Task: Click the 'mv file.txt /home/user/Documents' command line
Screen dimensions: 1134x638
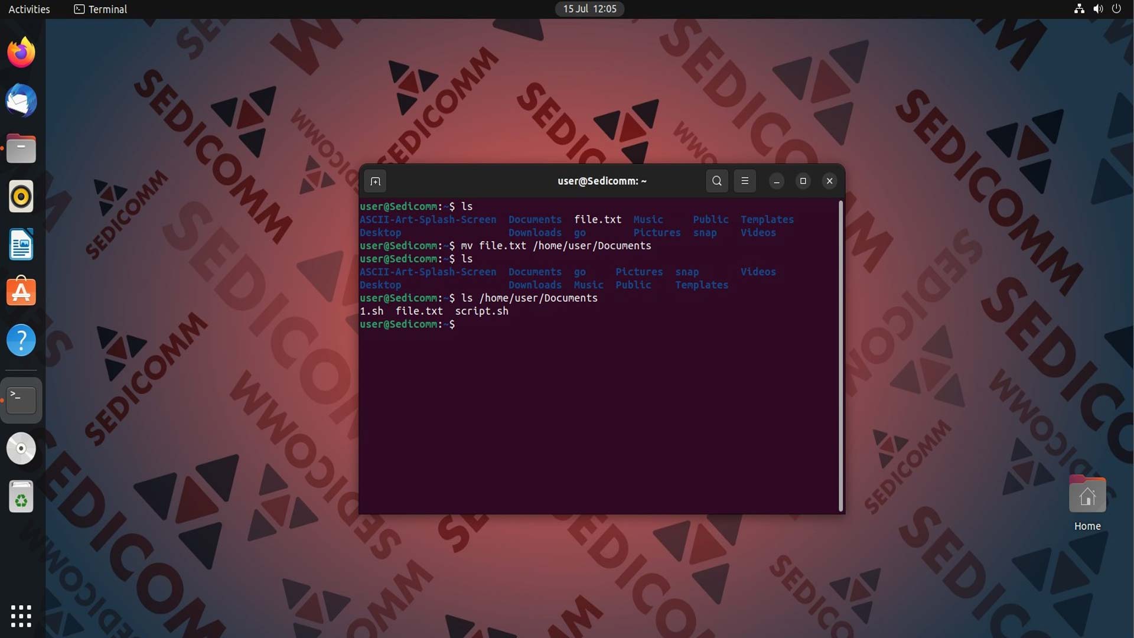Action: [x=556, y=246]
